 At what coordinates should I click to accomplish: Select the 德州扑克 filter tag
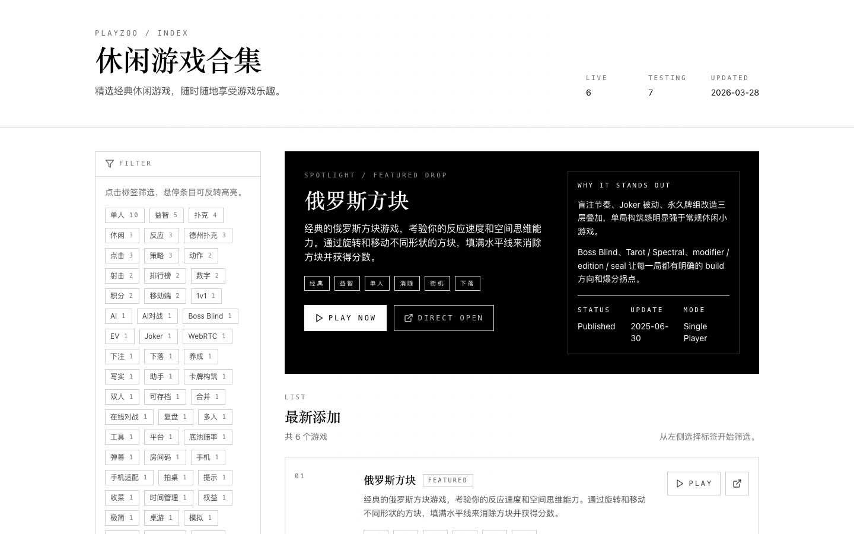(x=208, y=235)
